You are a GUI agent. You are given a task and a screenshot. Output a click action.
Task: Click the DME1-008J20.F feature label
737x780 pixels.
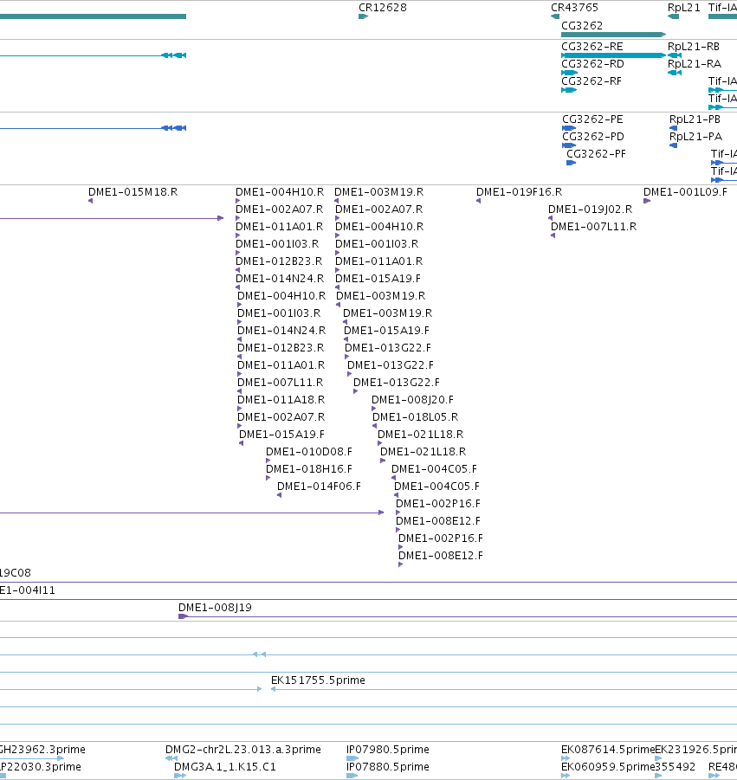pos(412,400)
